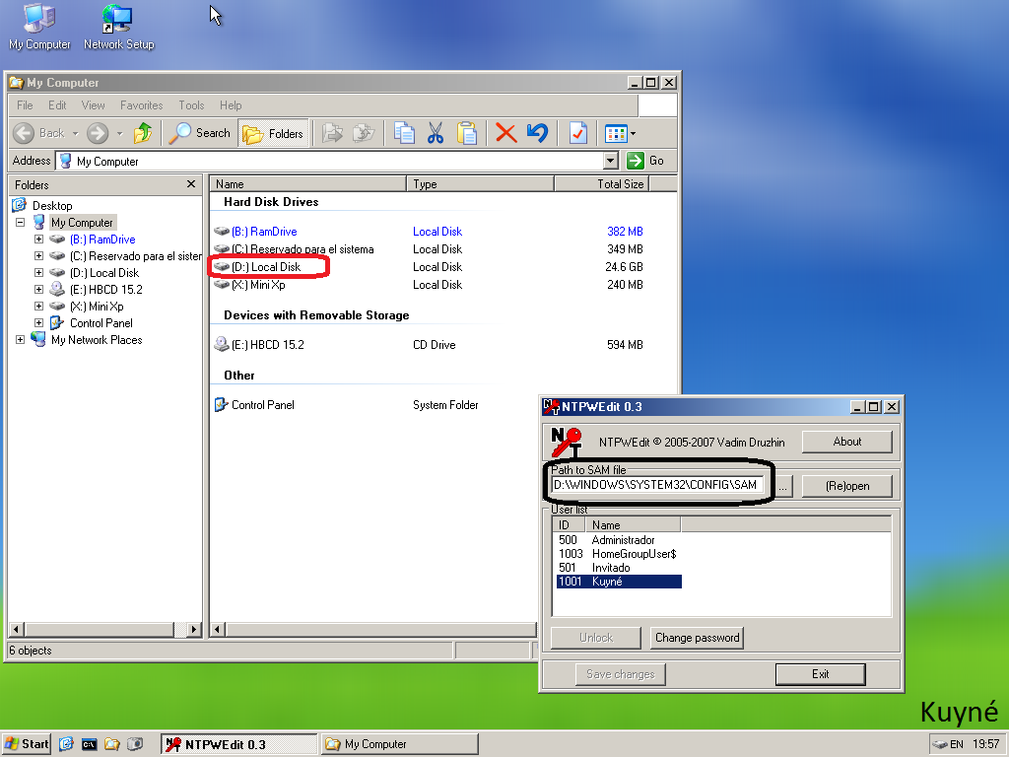Click the (Re)open button

click(846, 486)
